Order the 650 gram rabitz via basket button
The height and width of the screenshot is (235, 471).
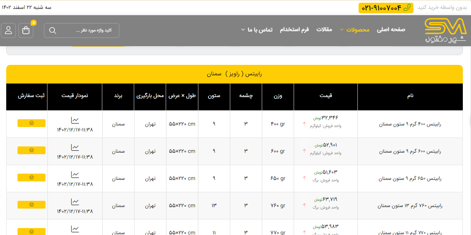click(x=32, y=178)
